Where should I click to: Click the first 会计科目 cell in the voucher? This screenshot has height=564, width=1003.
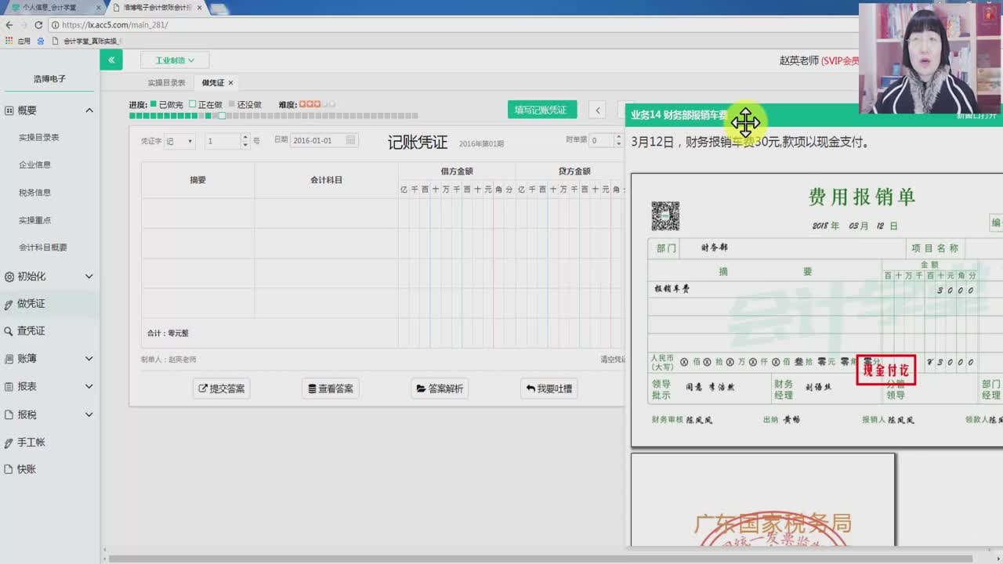[326, 213]
